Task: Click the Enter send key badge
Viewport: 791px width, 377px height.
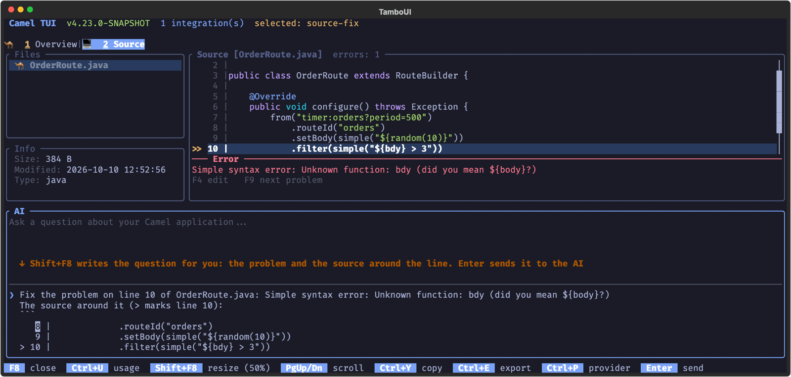Action: pos(659,368)
